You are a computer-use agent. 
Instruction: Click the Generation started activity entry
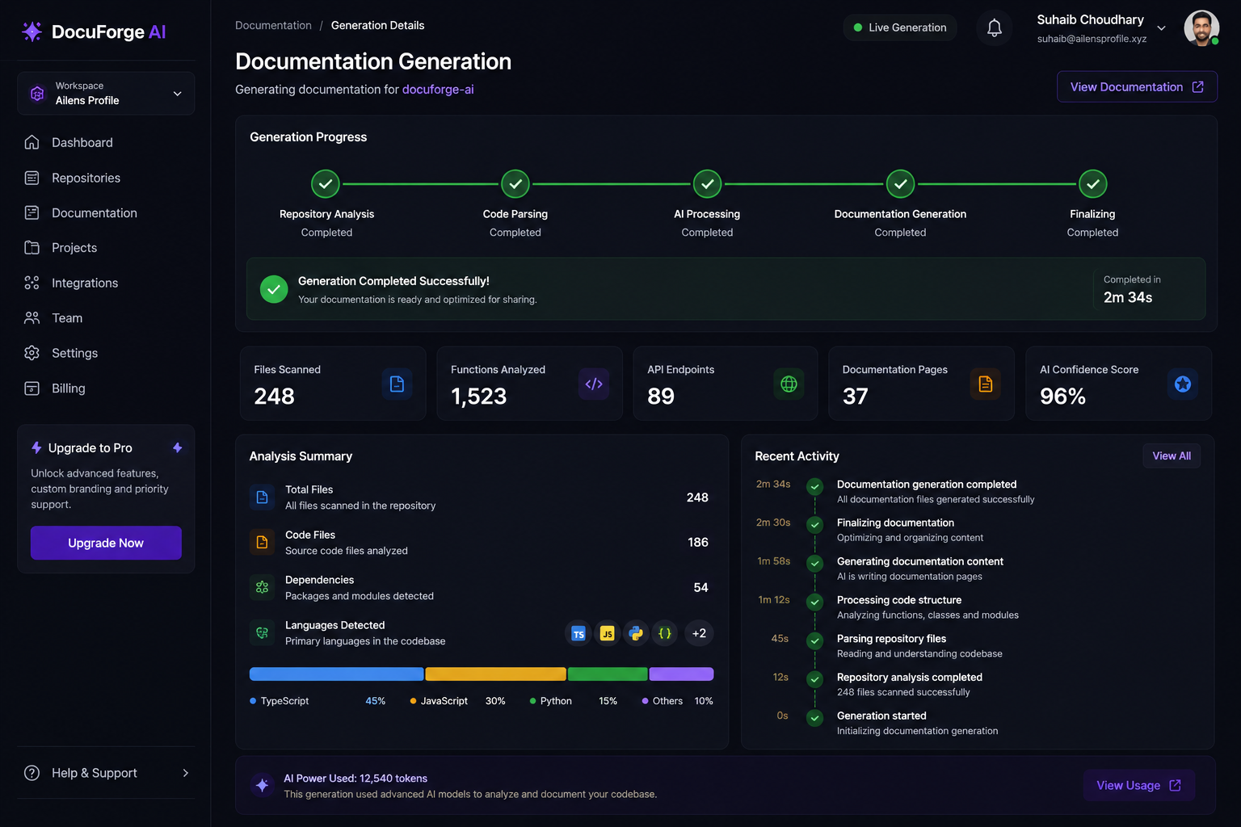point(917,723)
